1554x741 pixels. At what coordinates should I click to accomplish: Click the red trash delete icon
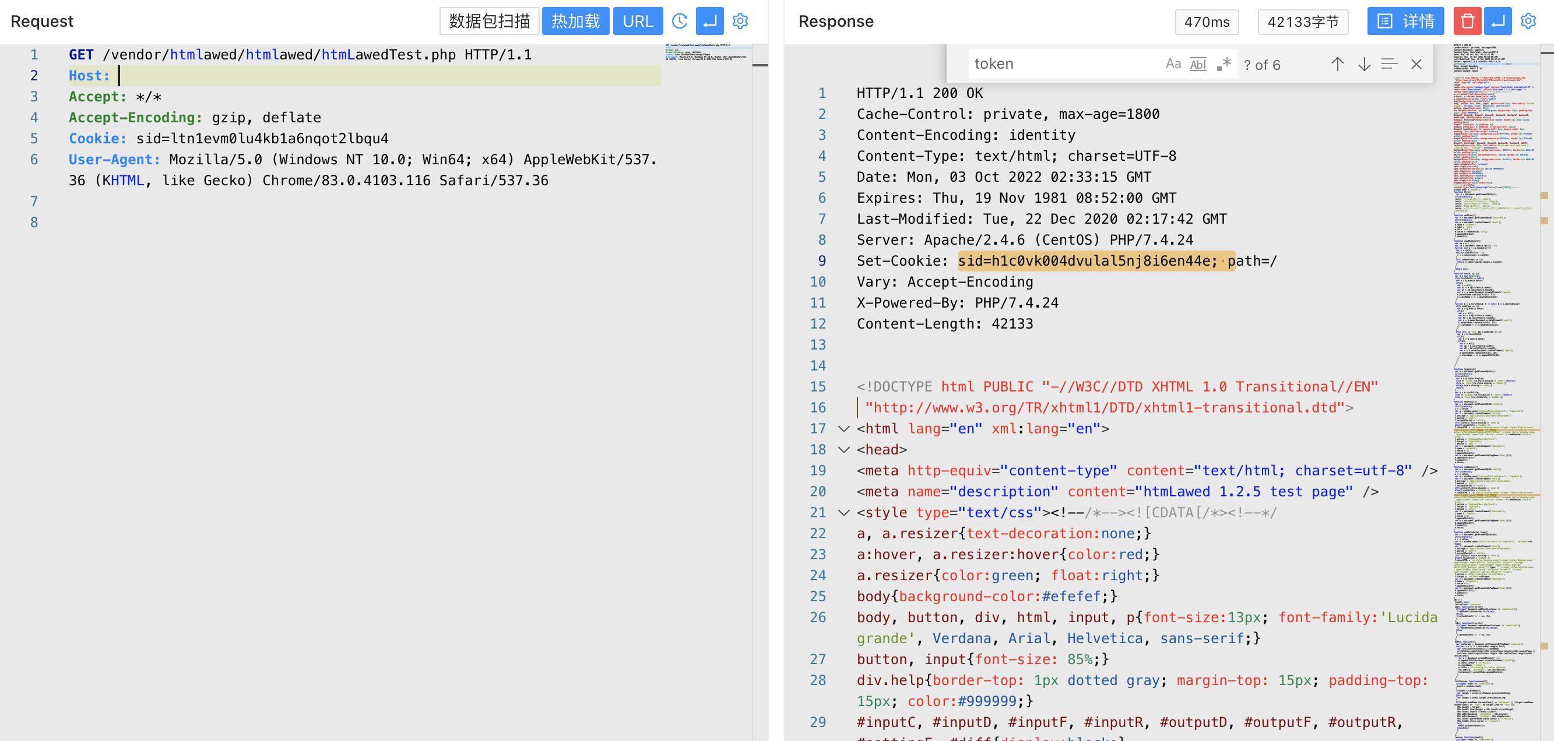(x=1467, y=22)
